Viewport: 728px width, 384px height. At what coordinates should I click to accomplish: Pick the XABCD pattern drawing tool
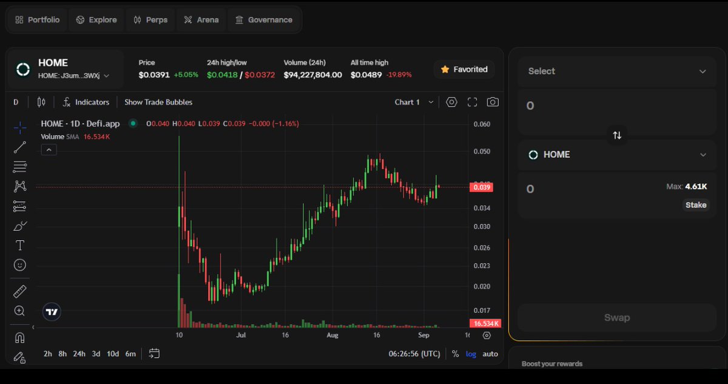tap(19, 186)
